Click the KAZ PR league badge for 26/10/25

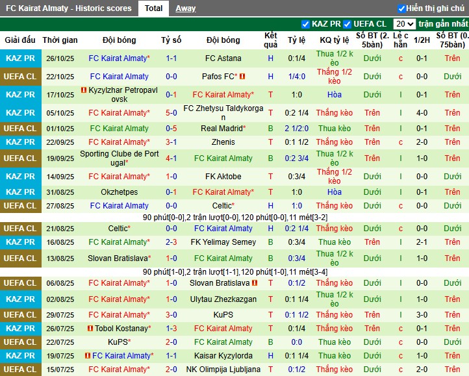[x=21, y=58]
